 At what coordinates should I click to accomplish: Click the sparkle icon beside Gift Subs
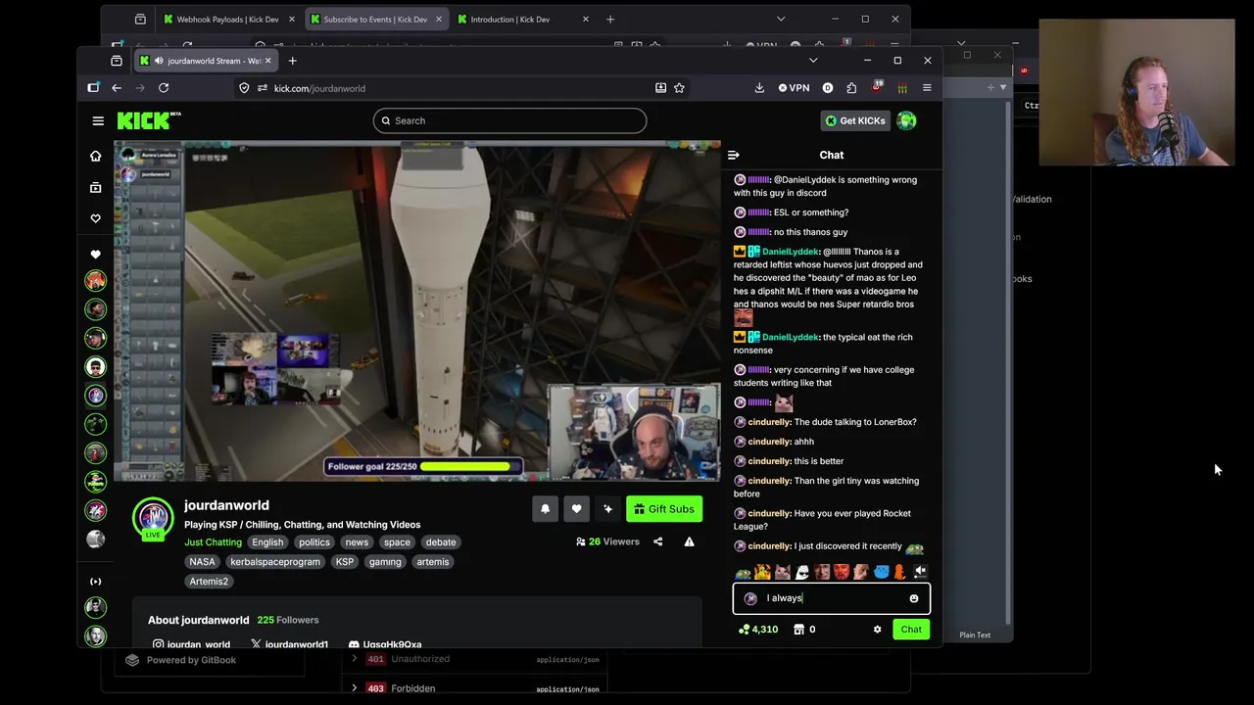click(x=607, y=509)
